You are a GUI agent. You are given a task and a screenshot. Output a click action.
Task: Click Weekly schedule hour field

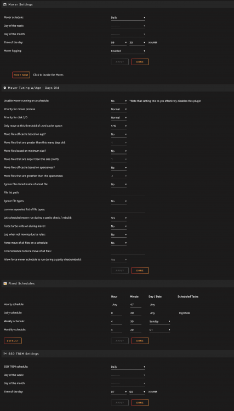click(116, 321)
